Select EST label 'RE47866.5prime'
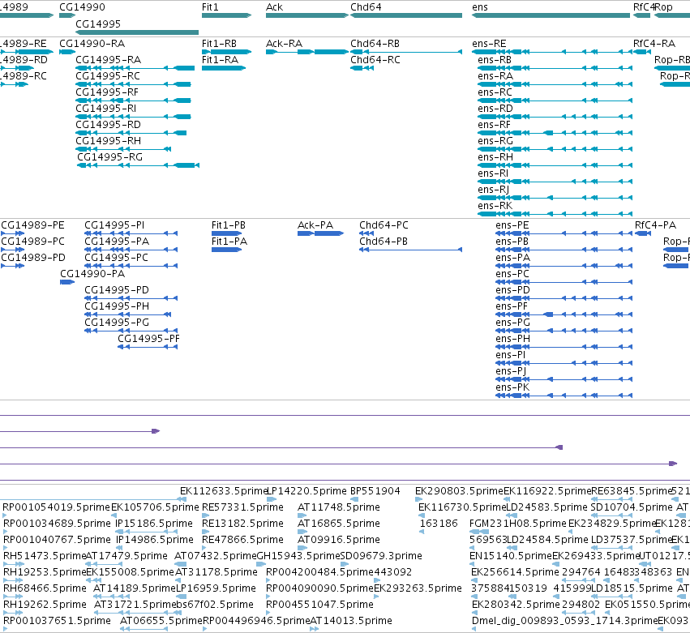Image resolution: width=690 pixels, height=633 pixels. pos(242,540)
